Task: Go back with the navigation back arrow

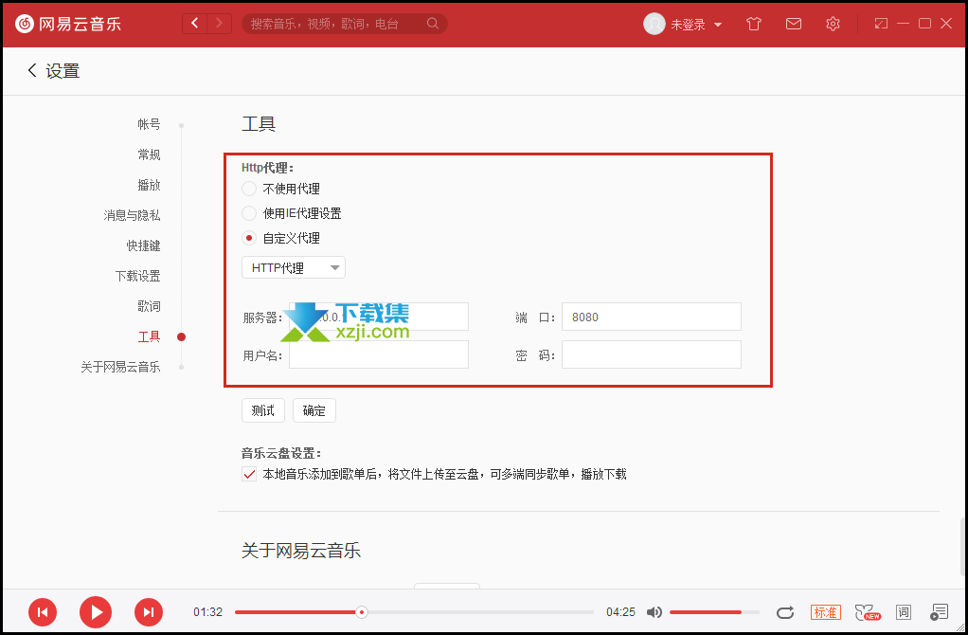Action: [x=194, y=24]
